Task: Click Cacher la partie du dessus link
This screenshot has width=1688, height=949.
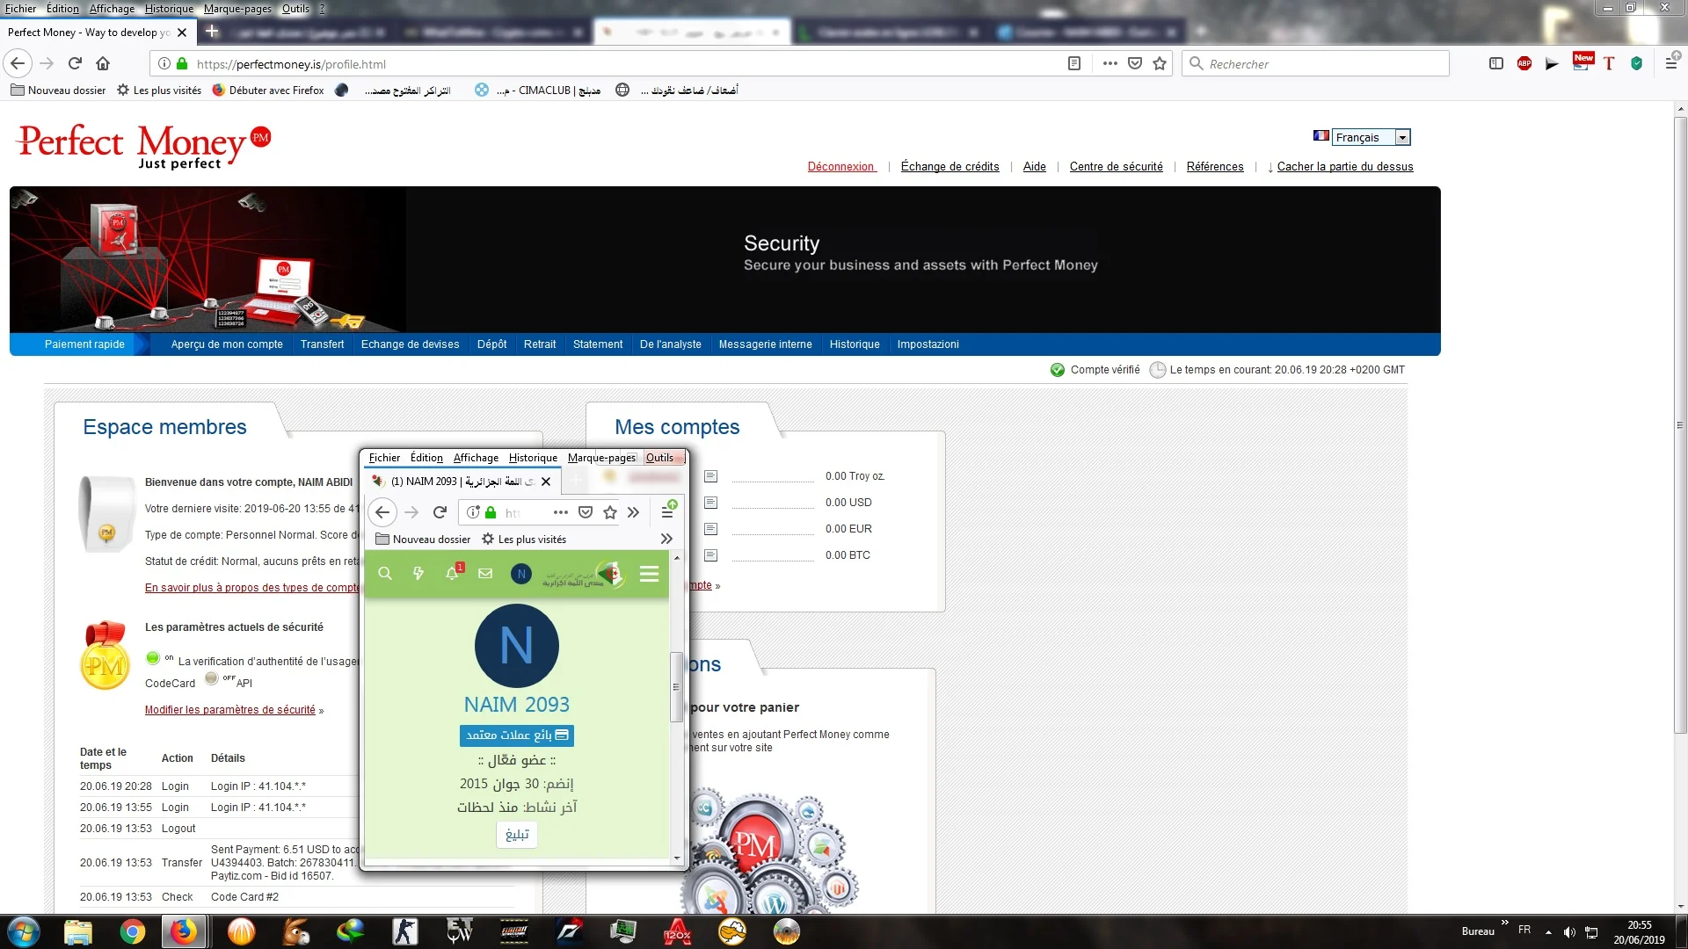Action: tap(1344, 167)
